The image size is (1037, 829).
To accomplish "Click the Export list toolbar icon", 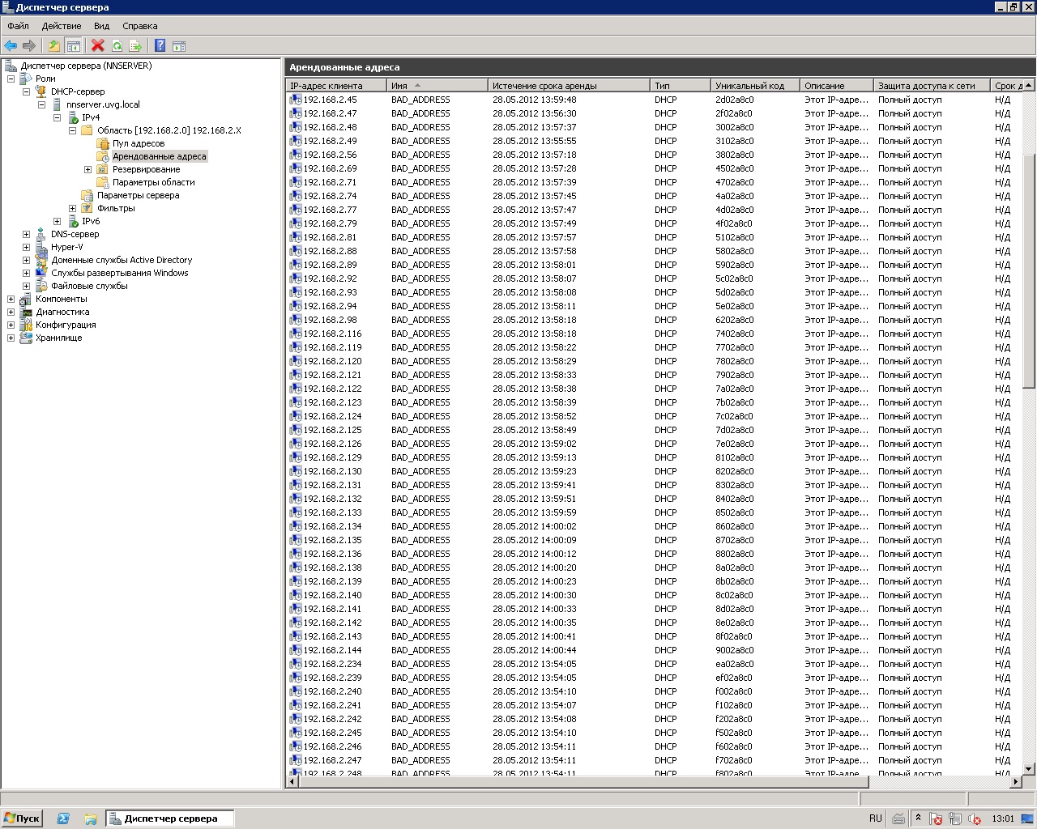I will 135,46.
